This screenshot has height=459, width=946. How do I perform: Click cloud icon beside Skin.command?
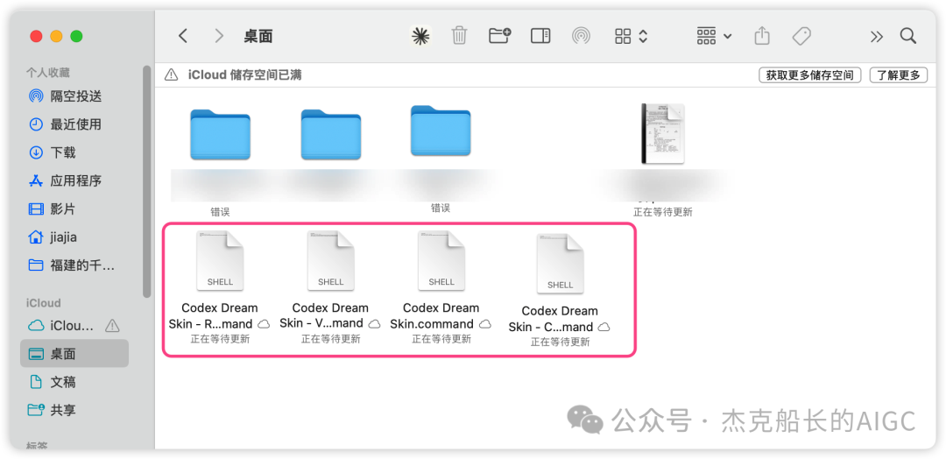(x=485, y=324)
